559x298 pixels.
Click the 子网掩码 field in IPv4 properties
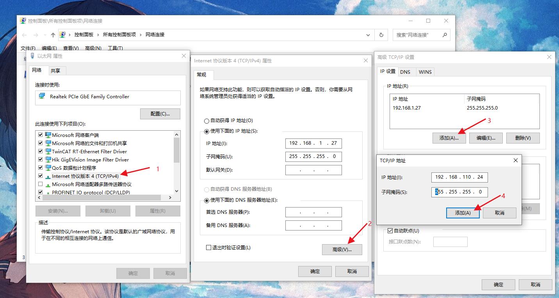click(313, 156)
